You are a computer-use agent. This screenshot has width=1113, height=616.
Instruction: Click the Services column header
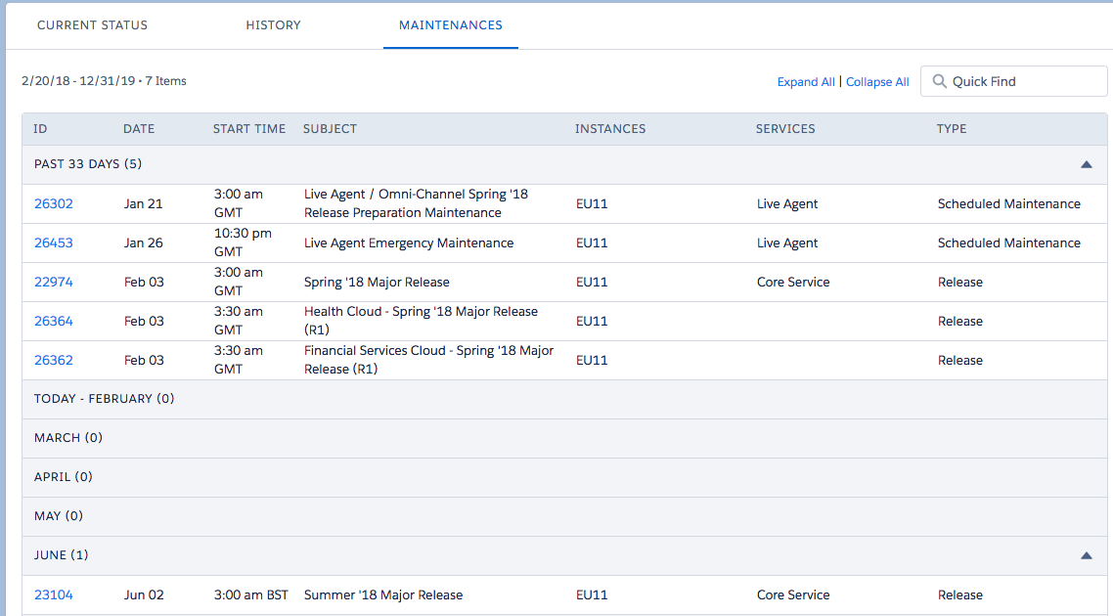coord(785,128)
